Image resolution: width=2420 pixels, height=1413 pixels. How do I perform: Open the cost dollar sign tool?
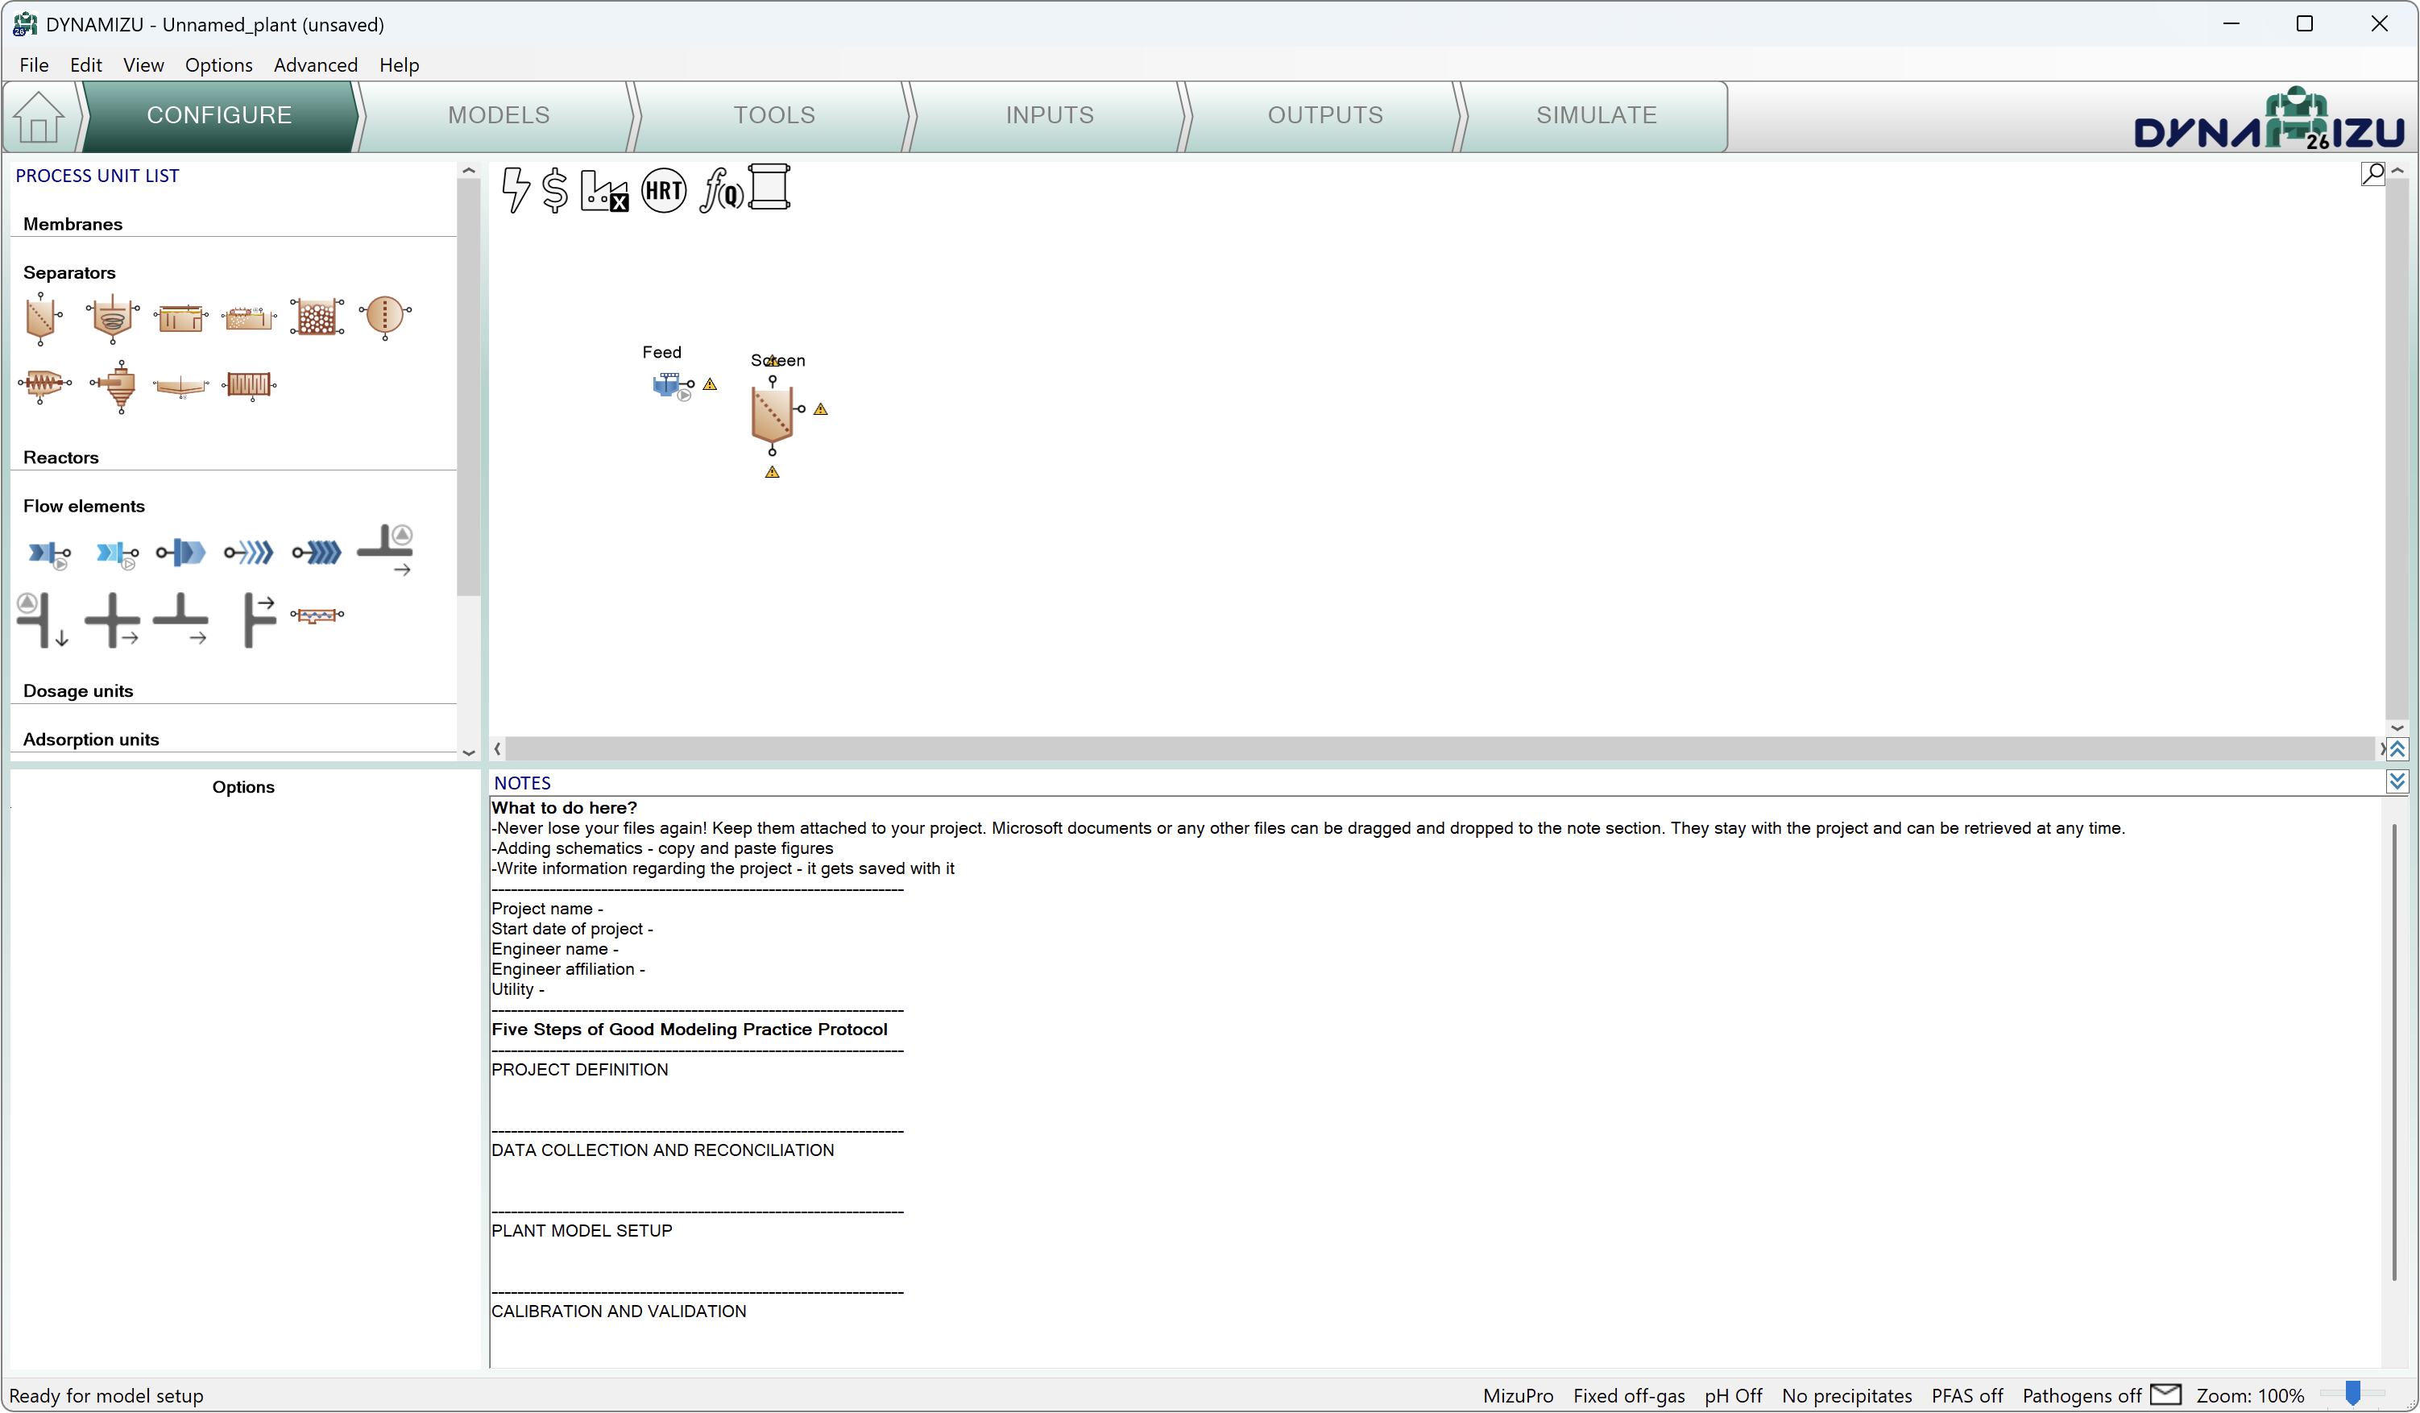pos(554,189)
